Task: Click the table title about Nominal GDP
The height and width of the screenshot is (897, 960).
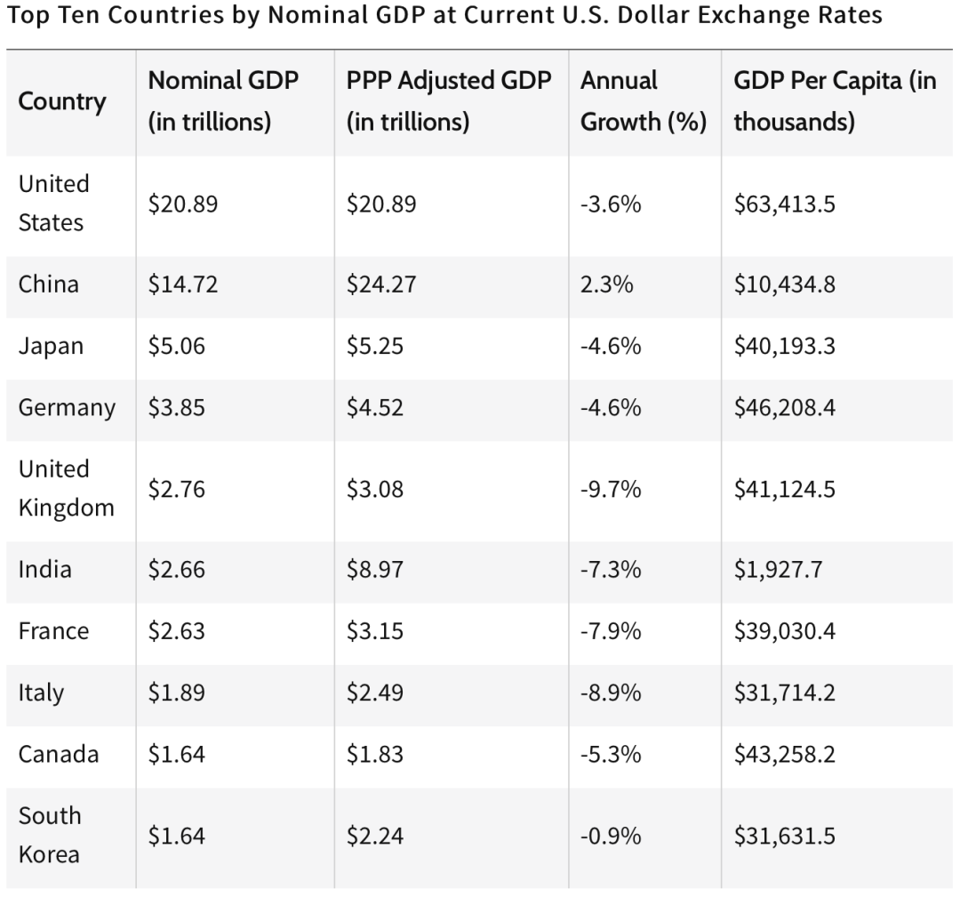Action: coord(444,16)
